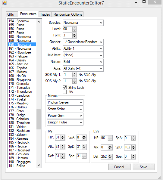The image size is (163, 180).
Task: Decrease Atk IV with down arrow
Action: (x=63, y=148)
